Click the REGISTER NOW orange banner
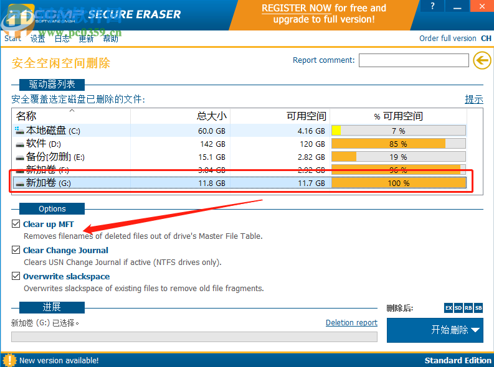494x367 pixels. point(324,14)
